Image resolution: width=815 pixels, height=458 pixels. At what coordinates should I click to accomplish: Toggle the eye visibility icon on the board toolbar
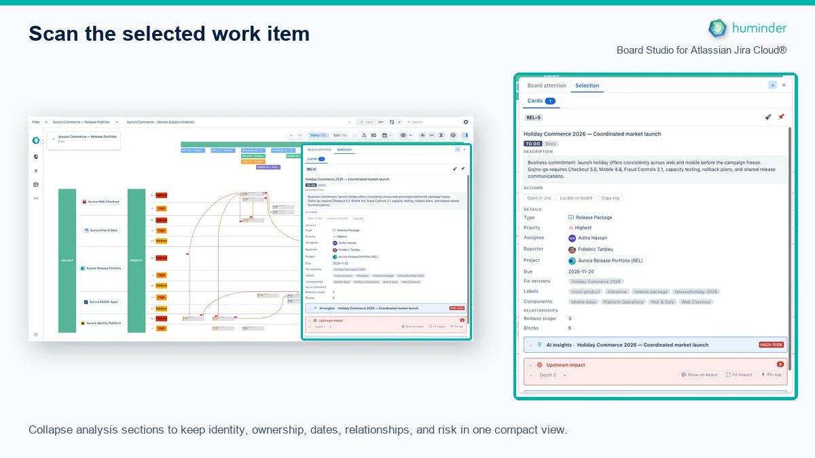tap(403, 135)
